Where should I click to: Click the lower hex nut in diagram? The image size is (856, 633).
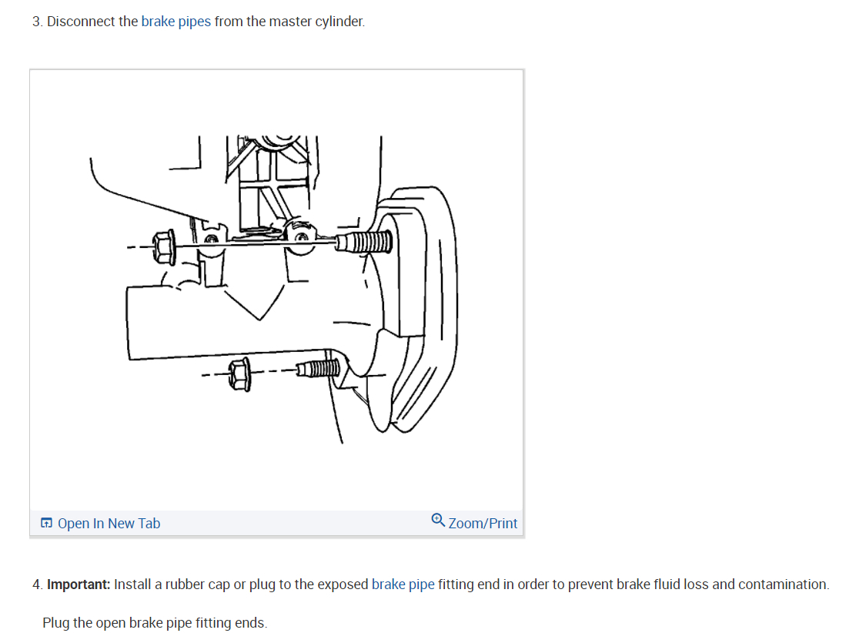(x=240, y=374)
